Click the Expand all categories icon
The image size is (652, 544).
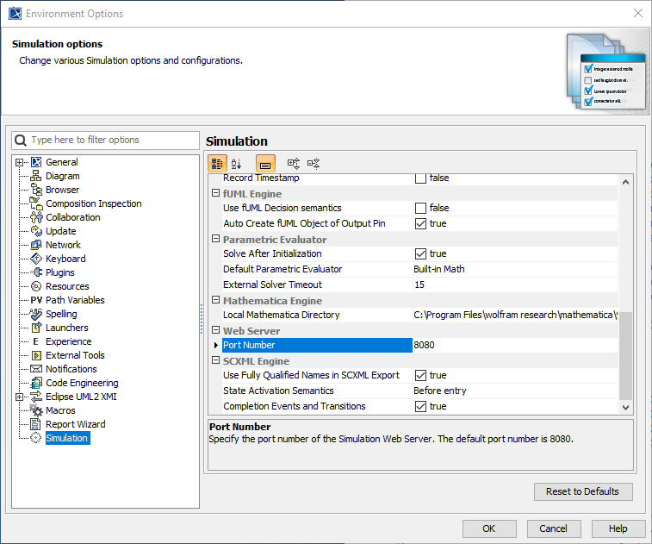click(x=294, y=164)
